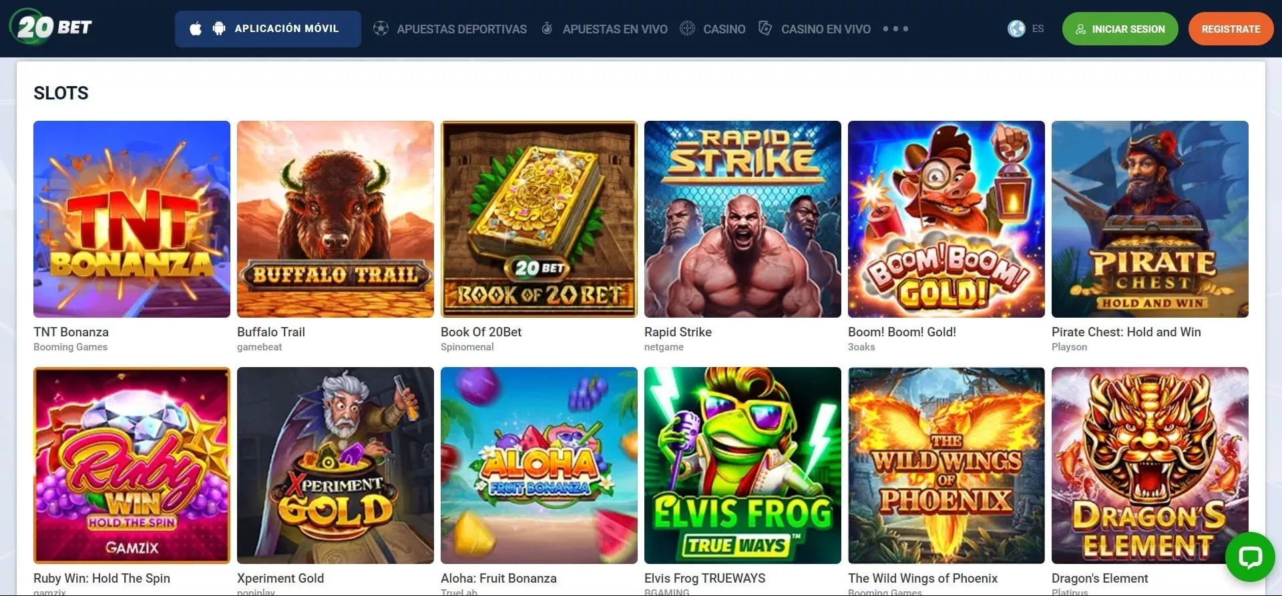Click the soccer ball sports betting icon
The image size is (1282, 596).
(381, 29)
